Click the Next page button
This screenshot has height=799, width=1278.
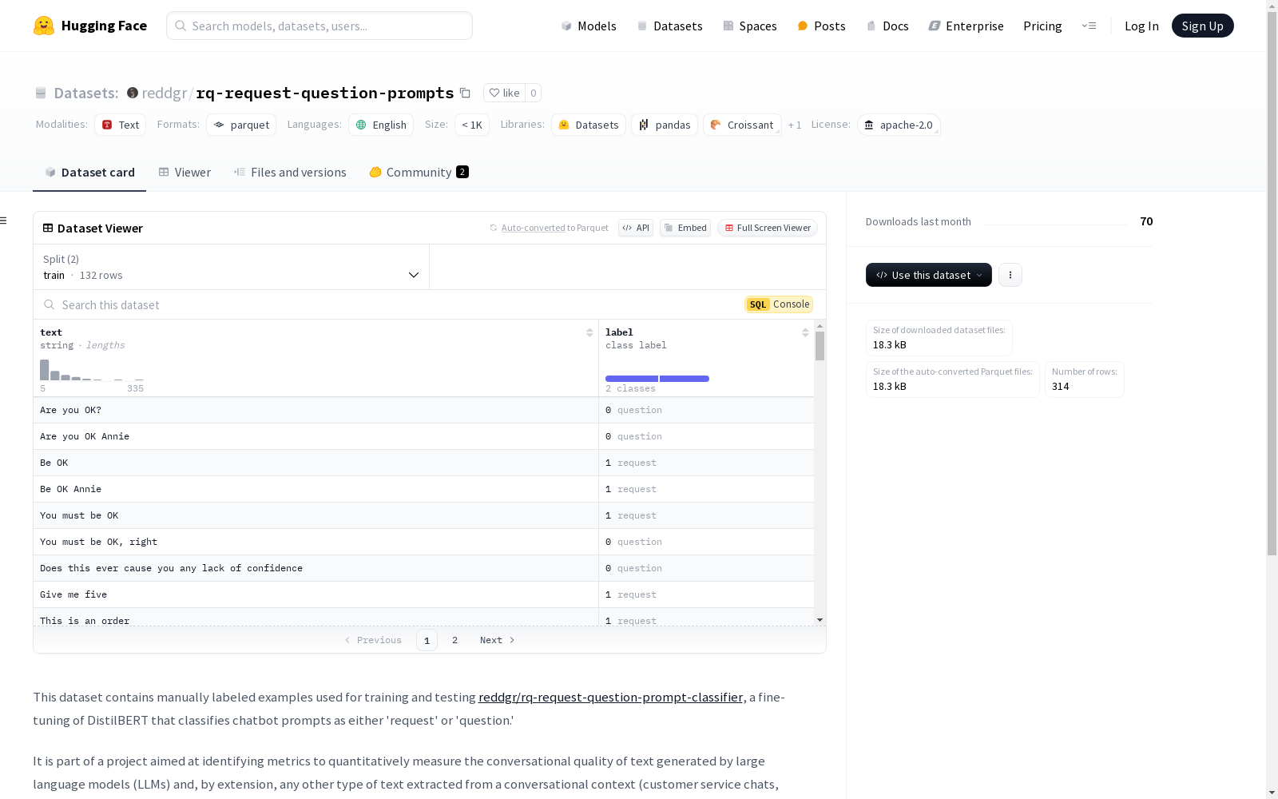coord(497,640)
